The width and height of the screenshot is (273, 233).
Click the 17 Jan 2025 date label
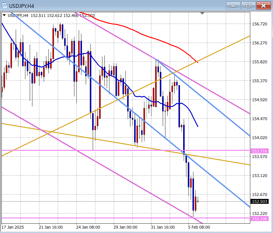point(13,227)
